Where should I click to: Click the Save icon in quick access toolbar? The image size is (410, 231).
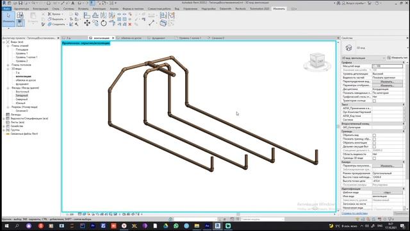[x=20, y=3]
